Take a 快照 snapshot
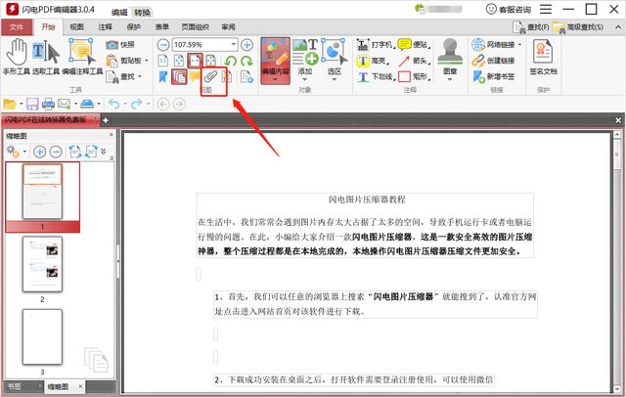The height and width of the screenshot is (398, 626). 120,45
